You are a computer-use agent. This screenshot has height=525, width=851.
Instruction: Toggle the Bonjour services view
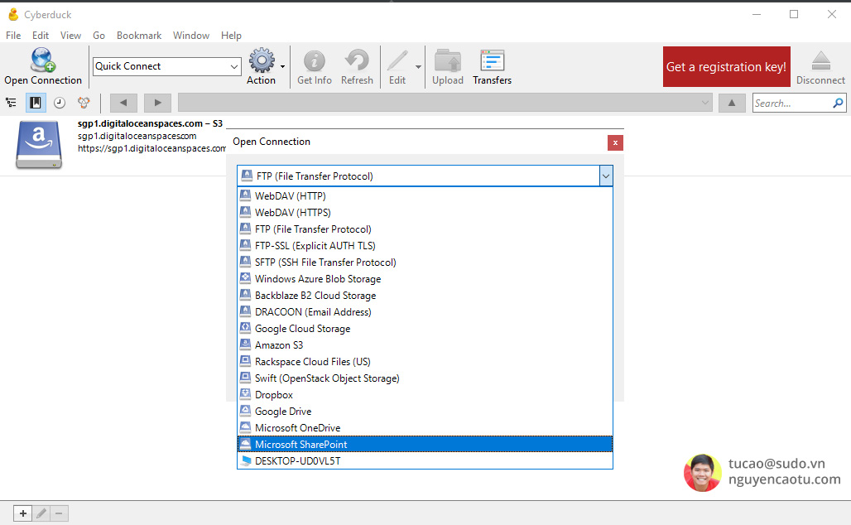[81, 102]
